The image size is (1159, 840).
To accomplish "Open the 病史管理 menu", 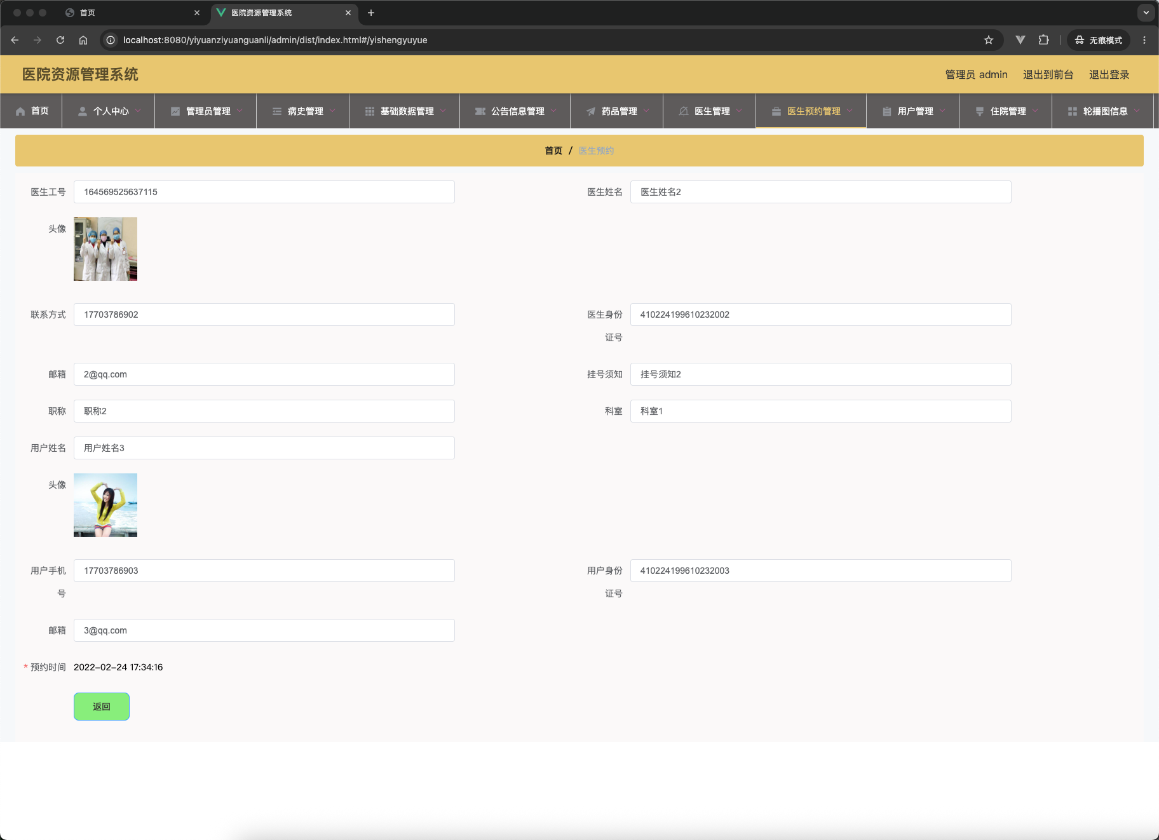I will pos(302,111).
